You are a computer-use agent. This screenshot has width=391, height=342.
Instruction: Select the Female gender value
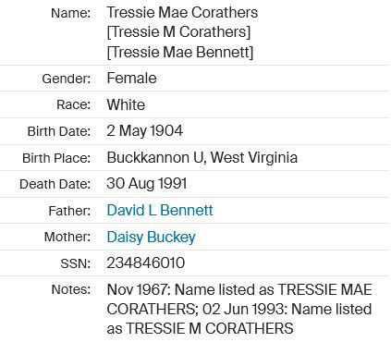[131, 78]
